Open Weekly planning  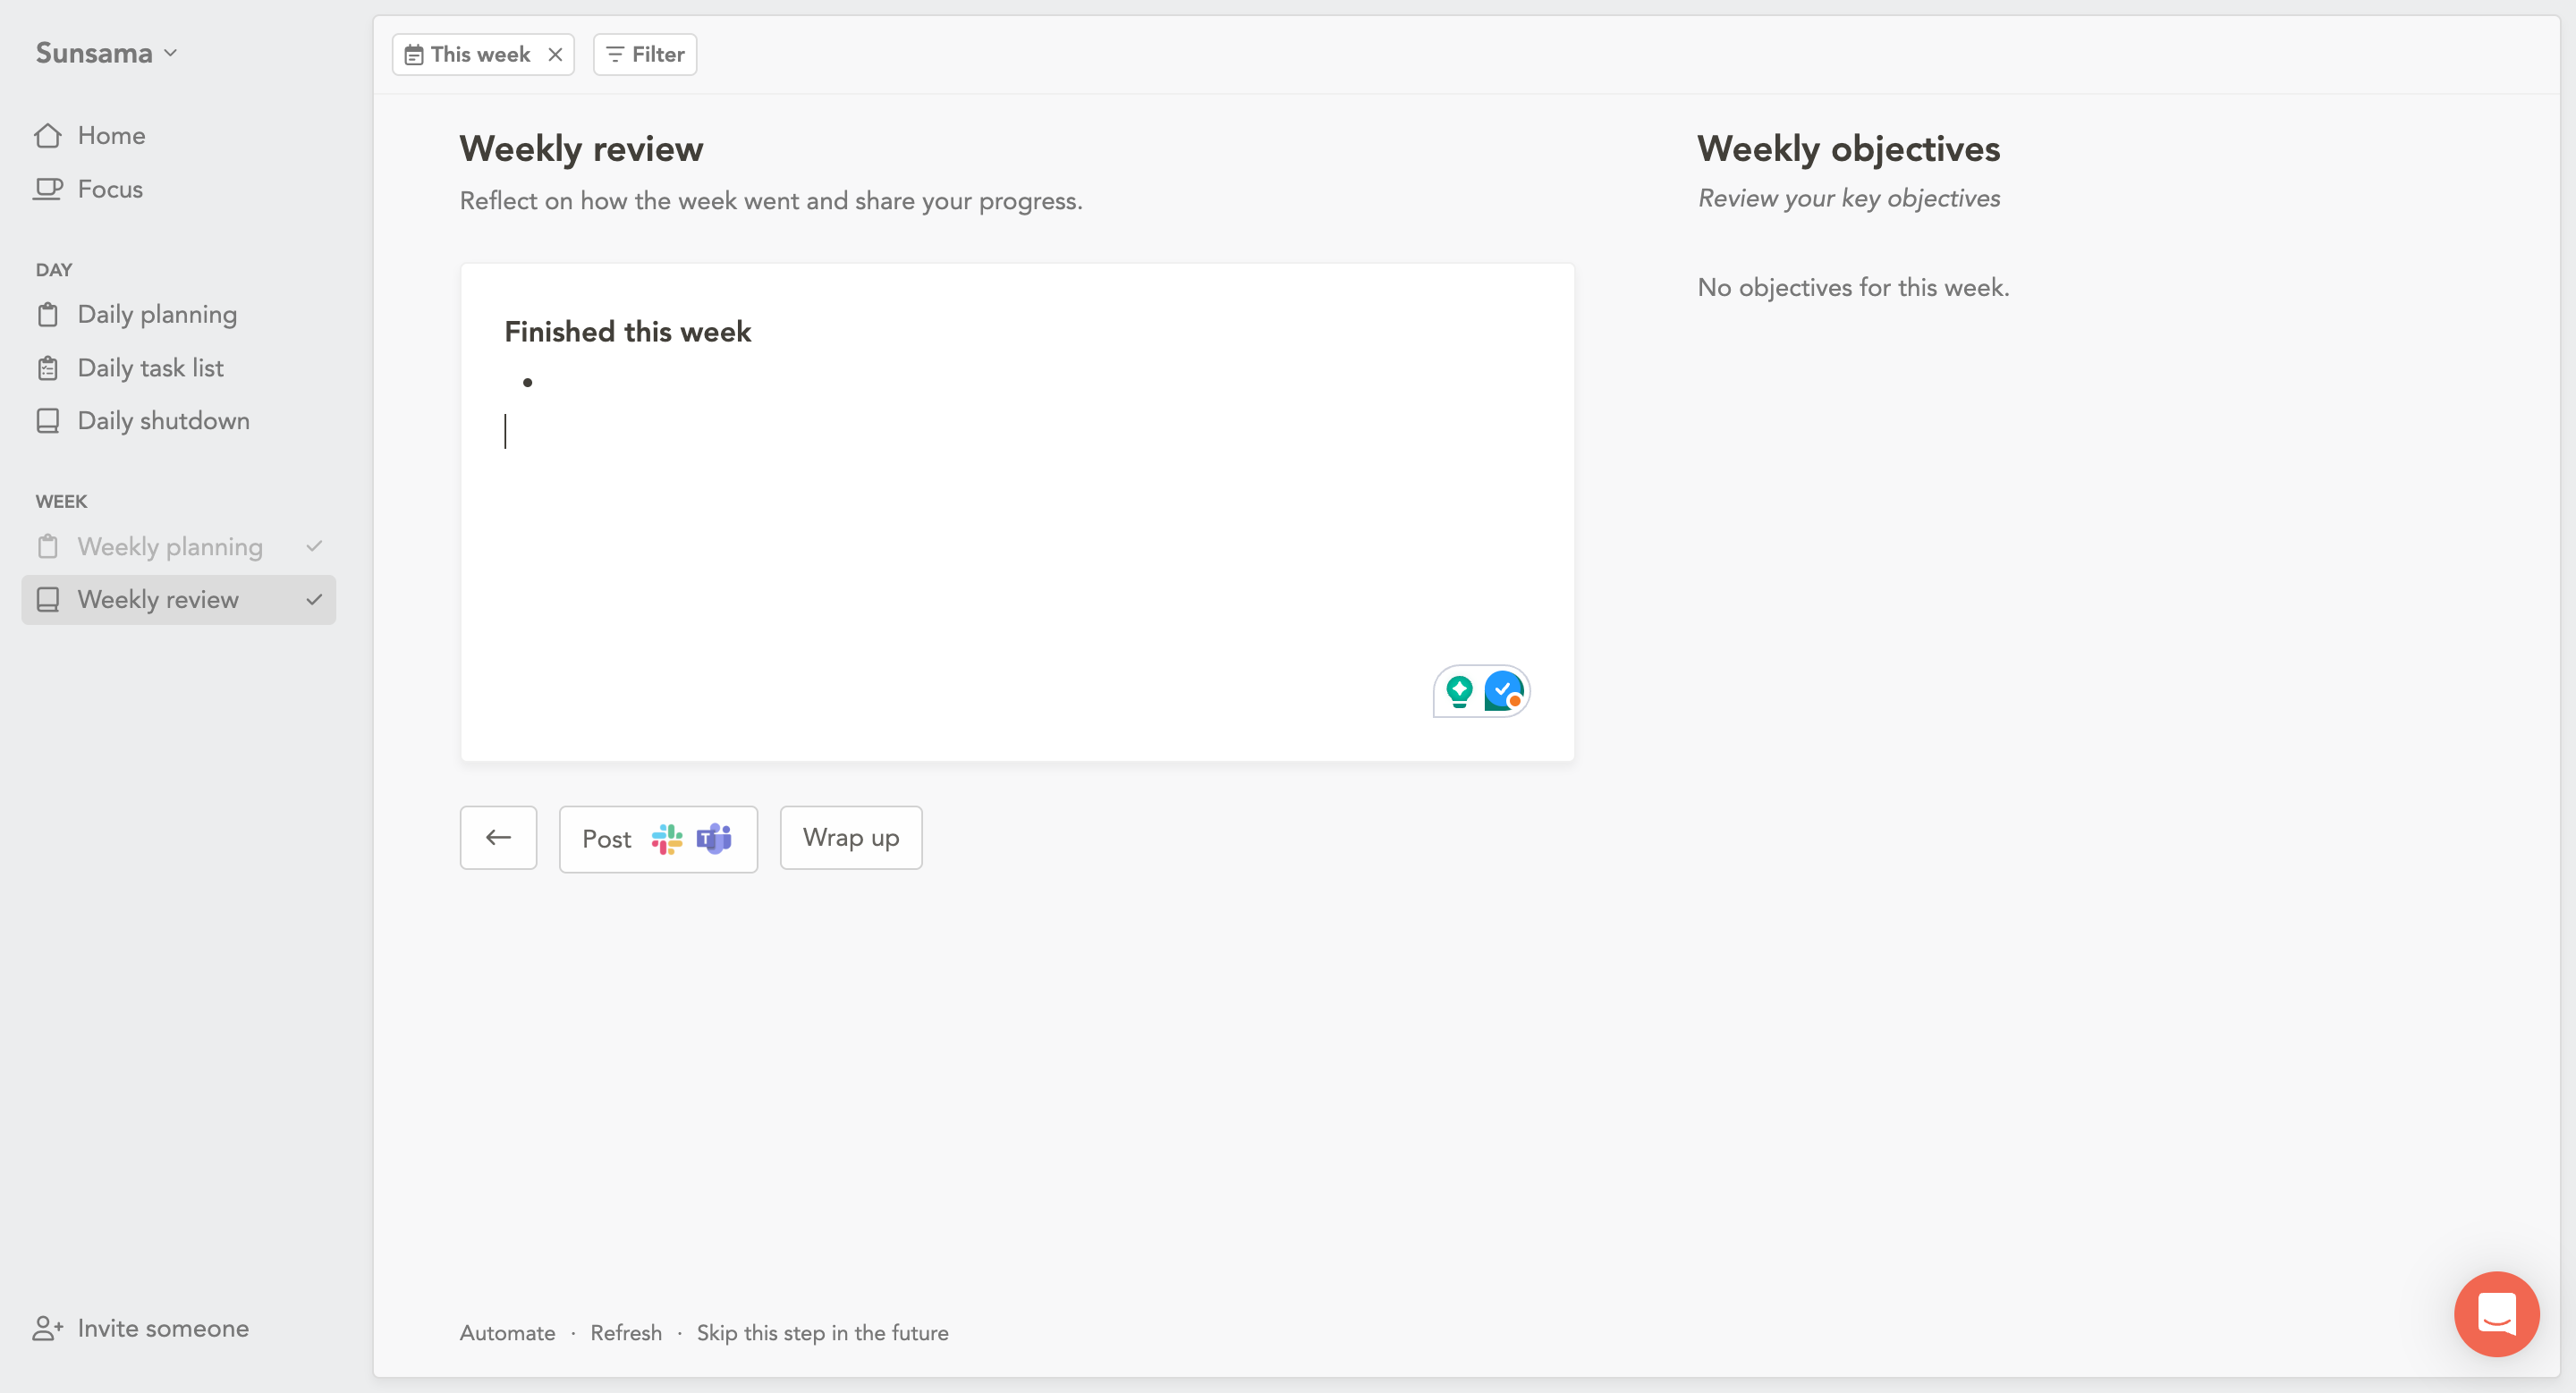pos(178,546)
